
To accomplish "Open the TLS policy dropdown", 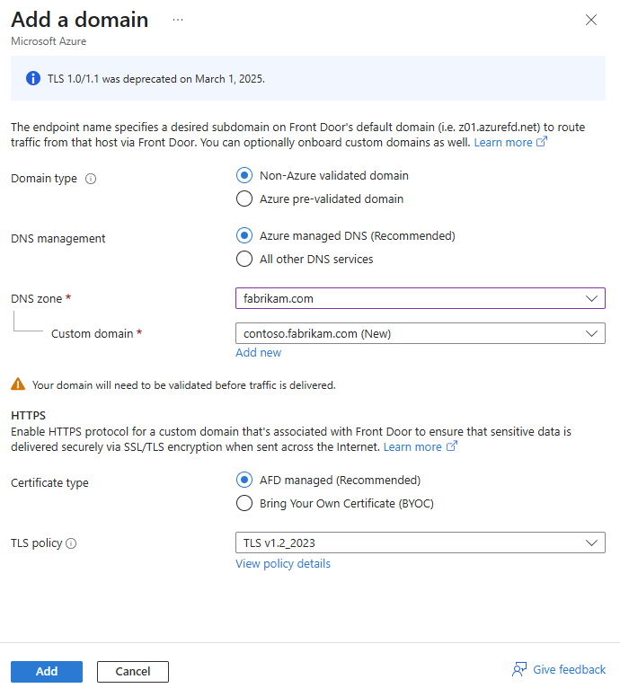I will point(419,543).
